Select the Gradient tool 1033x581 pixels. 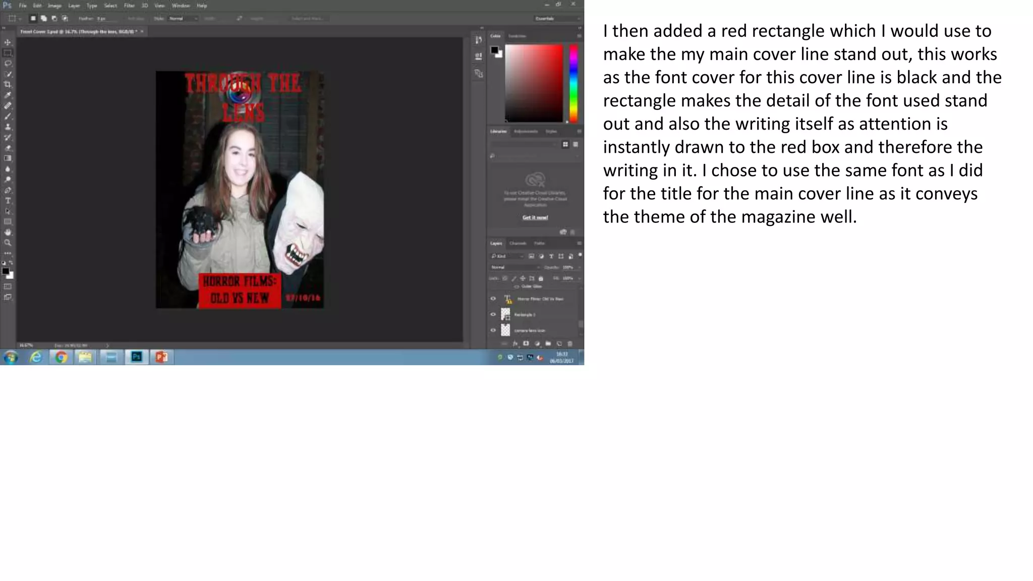(x=8, y=158)
